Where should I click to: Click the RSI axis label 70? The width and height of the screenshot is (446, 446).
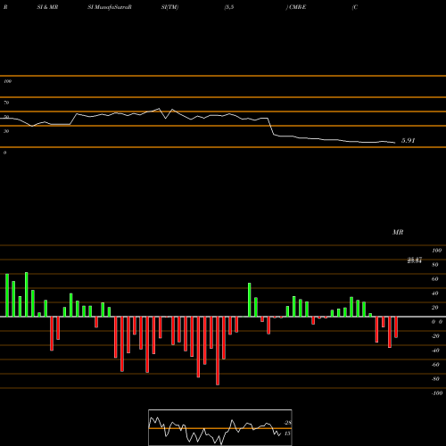[6, 103]
